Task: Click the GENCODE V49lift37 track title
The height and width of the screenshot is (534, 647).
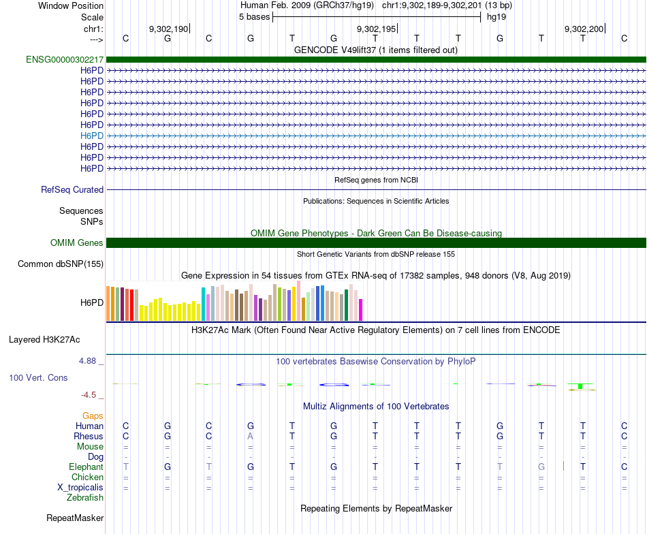Action: click(x=376, y=50)
